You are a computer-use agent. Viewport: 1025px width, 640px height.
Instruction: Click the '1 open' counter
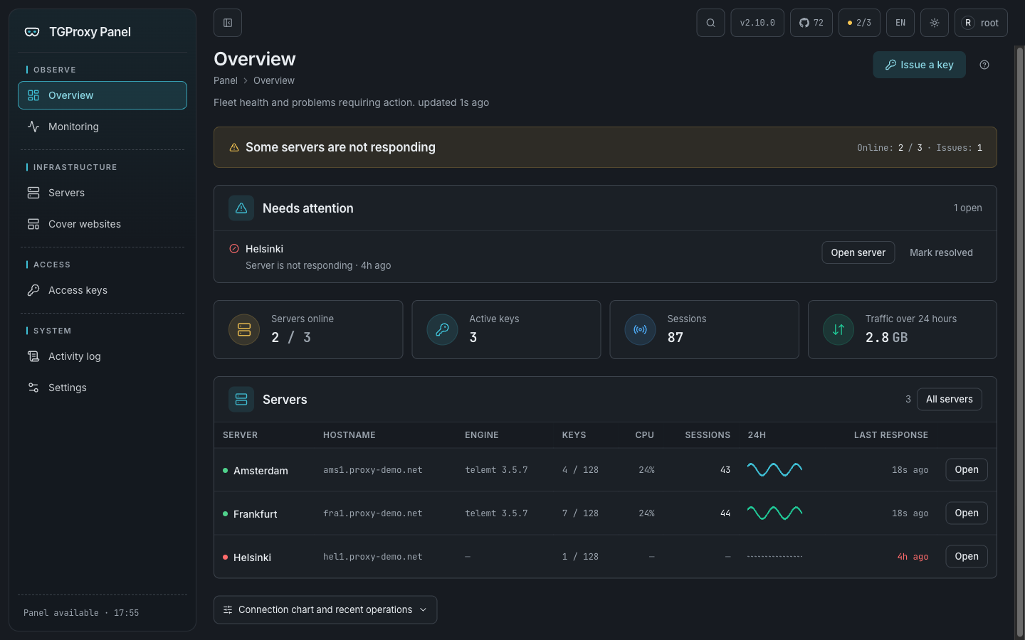coord(967,208)
